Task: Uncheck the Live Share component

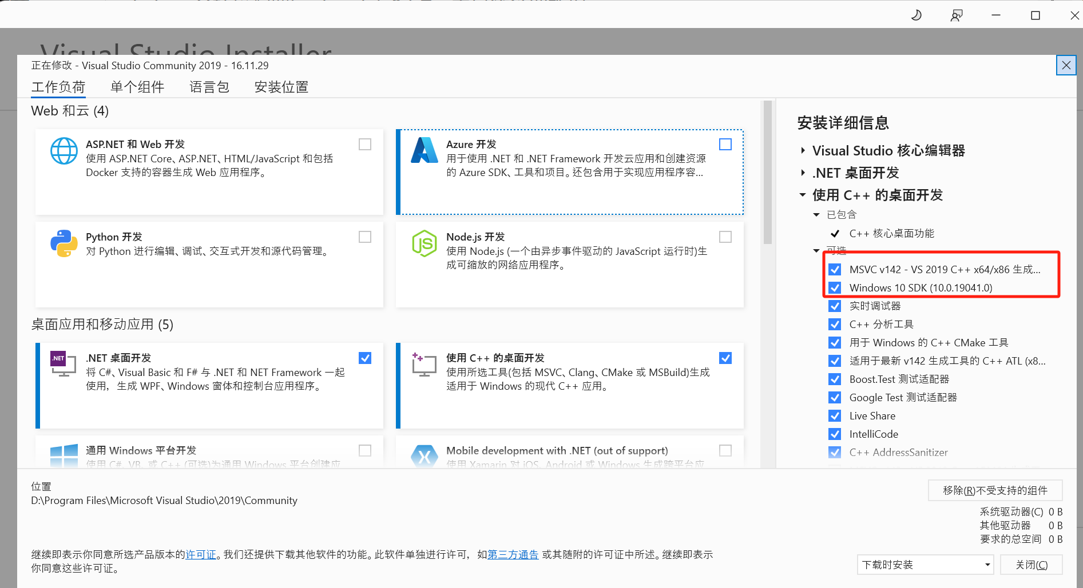Action: 835,415
